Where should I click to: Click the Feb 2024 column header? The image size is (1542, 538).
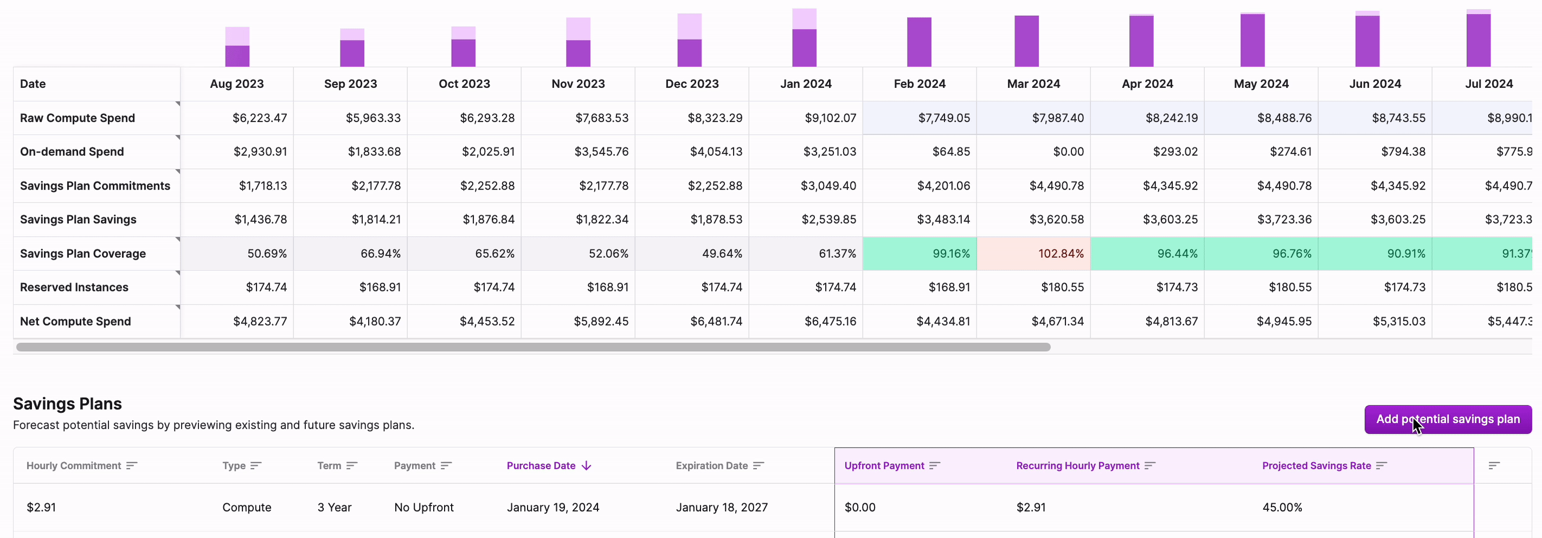coord(920,84)
